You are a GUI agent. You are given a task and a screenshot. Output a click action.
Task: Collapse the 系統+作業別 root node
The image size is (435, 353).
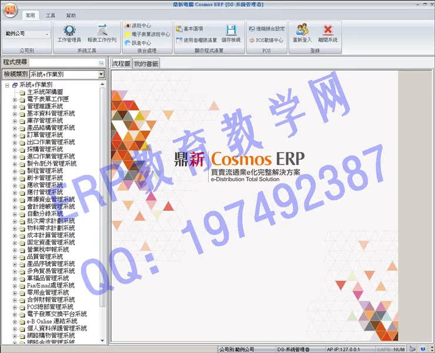click(7, 85)
